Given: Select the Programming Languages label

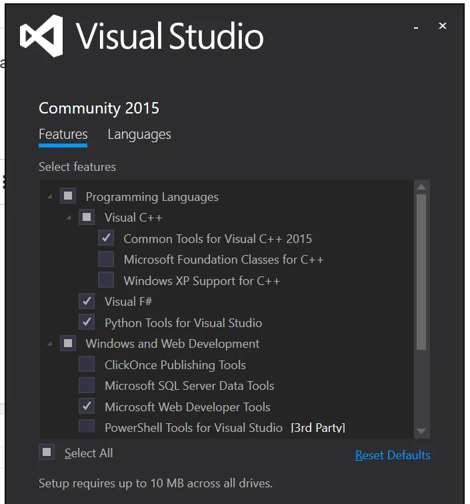Looking at the screenshot, I should [x=152, y=197].
